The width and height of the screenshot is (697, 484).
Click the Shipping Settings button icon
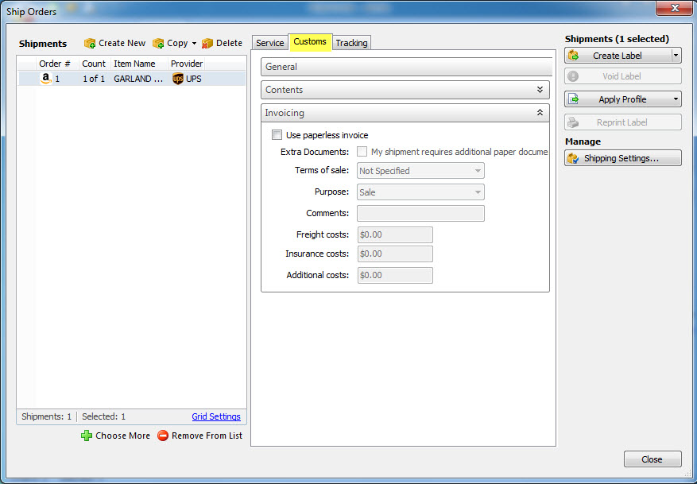click(x=573, y=158)
